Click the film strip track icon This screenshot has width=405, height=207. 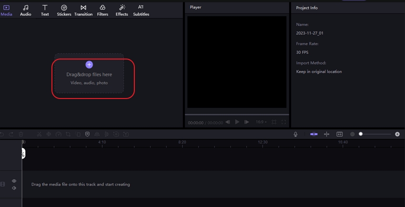click(2, 184)
